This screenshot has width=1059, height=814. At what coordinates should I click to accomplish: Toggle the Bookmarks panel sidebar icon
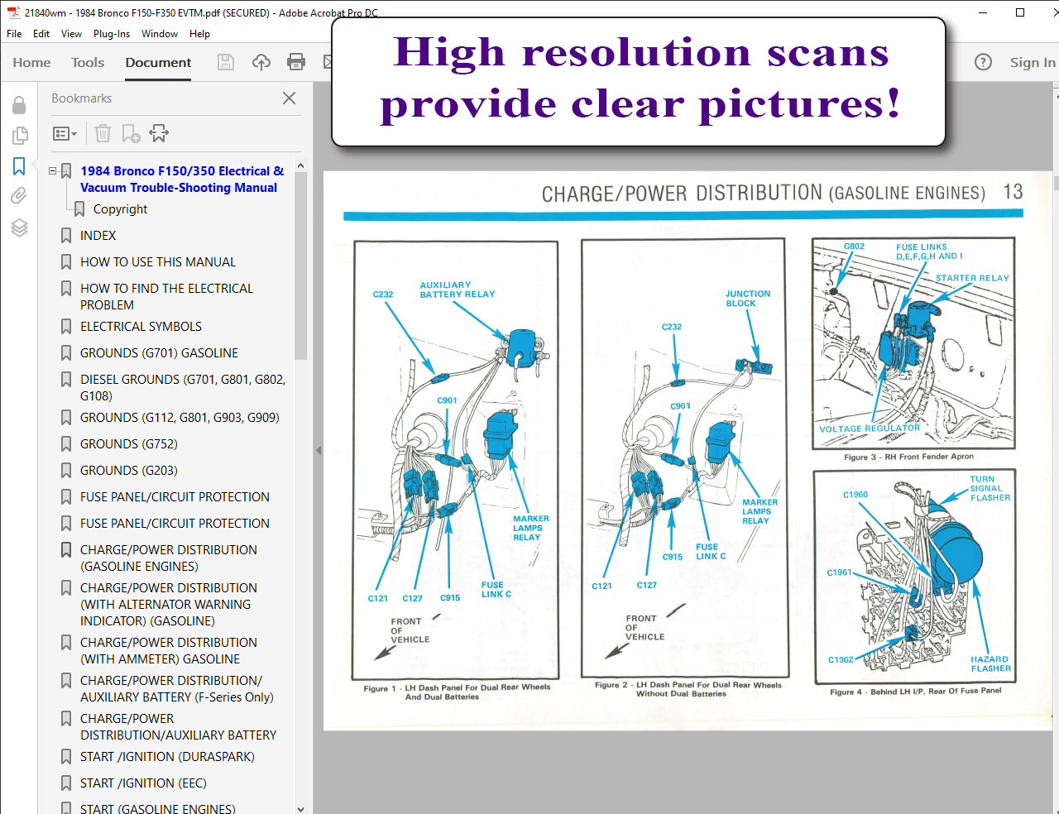click(19, 166)
